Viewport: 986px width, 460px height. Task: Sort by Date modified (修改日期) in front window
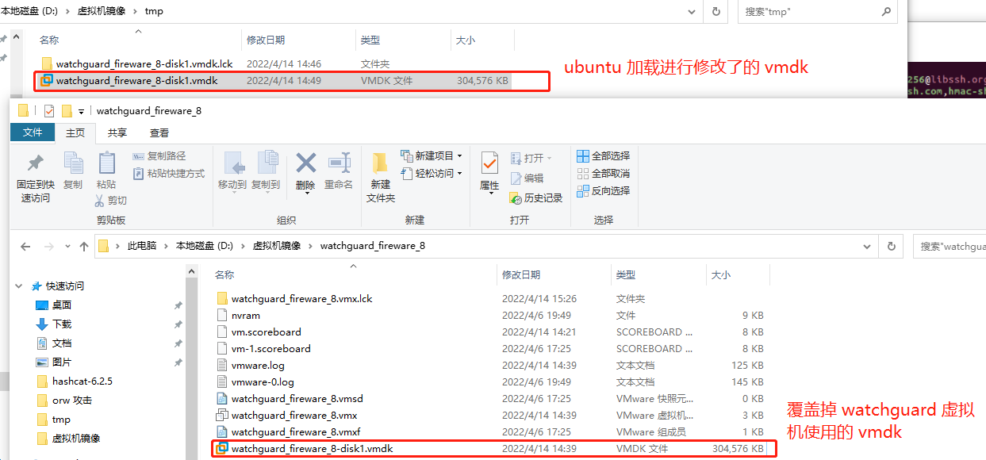pos(521,274)
